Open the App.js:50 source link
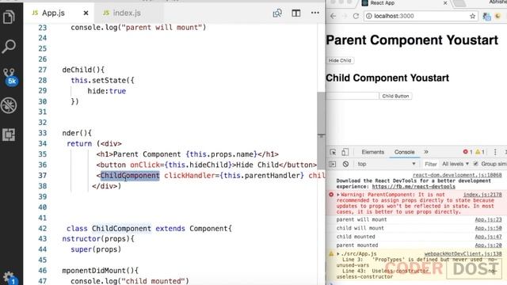This screenshot has width=507, height=285. click(x=488, y=228)
